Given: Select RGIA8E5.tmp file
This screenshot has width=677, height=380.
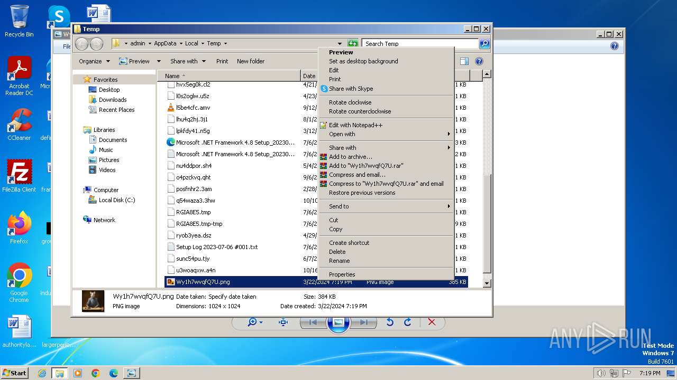Looking at the screenshot, I should click(x=193, y=212).
